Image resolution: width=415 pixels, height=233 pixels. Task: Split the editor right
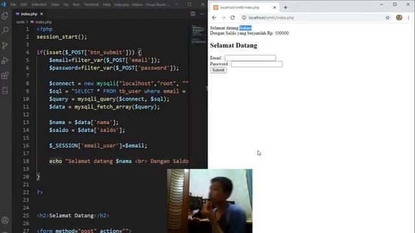pos(193,14)
